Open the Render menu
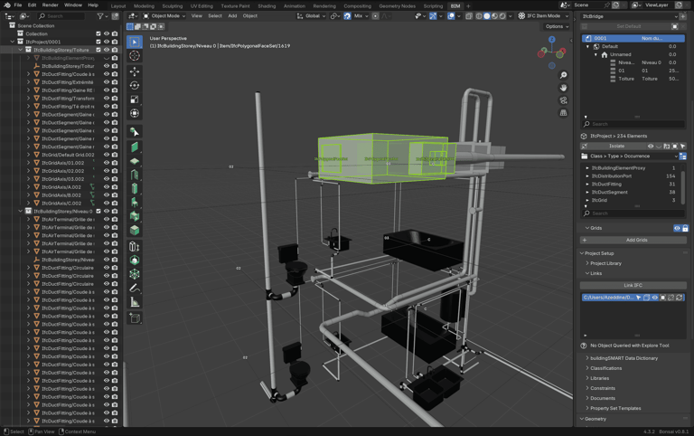The height and width of the screenshot is (436, 694). pyautogui.click(x=50, y=5)
